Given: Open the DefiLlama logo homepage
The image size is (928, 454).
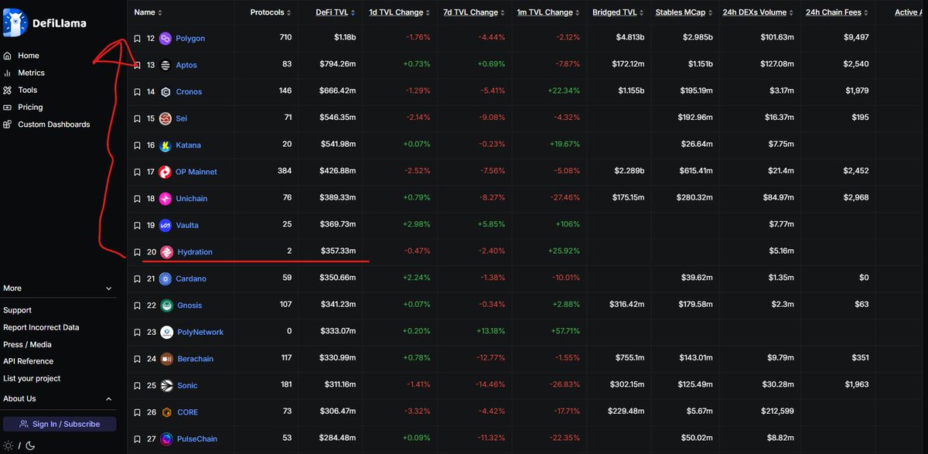Looking at the screenshot, I should [x=45, y=22].
